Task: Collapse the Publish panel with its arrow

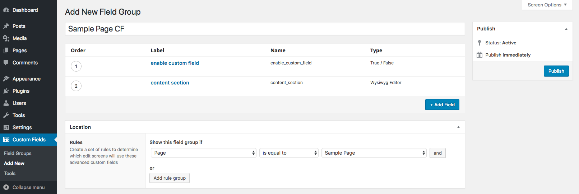Action: 566,29
